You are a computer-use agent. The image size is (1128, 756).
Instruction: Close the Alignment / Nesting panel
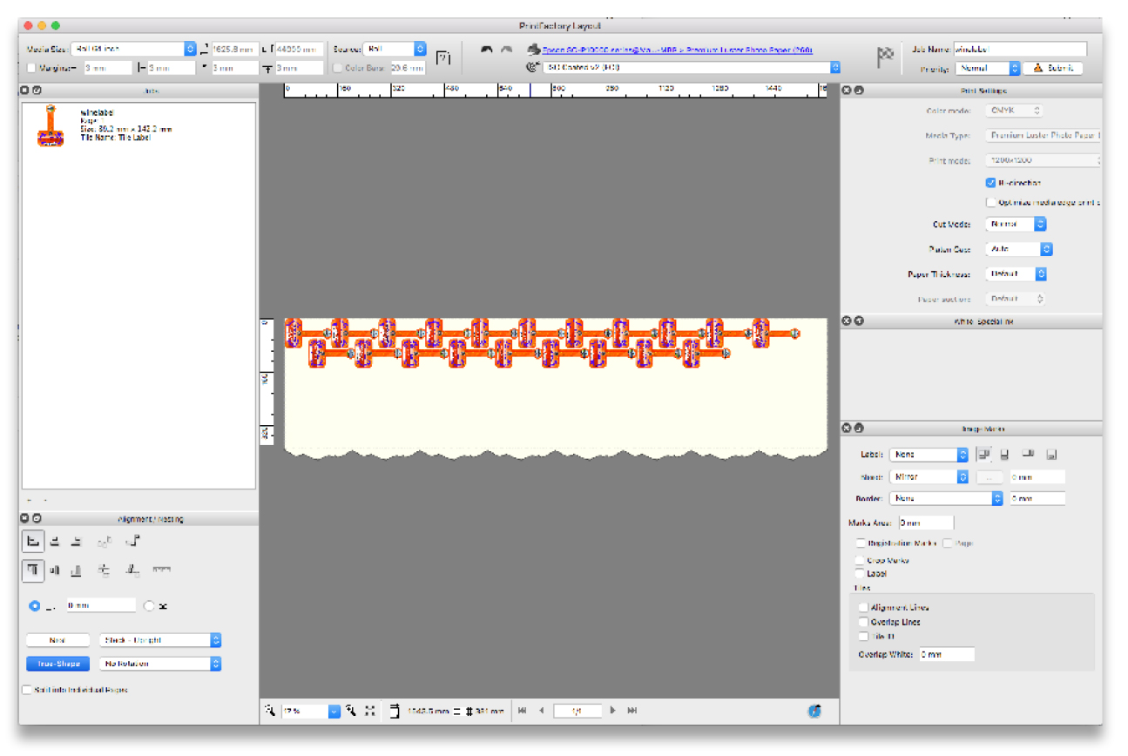pos(25,519)
